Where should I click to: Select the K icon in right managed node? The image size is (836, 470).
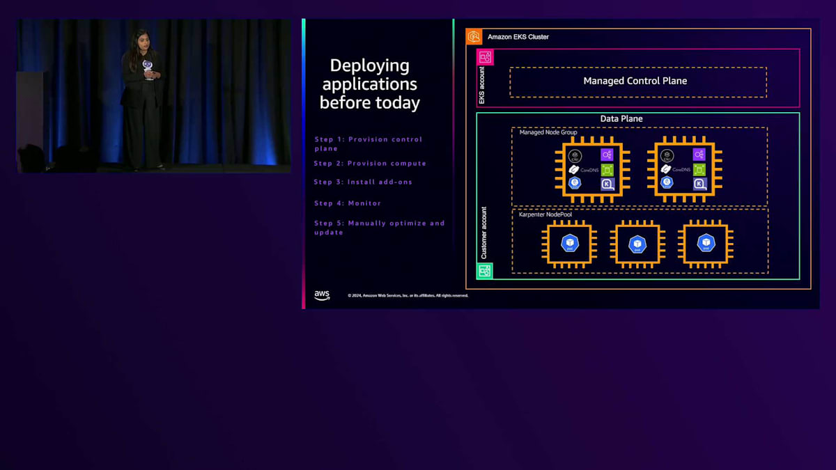(699, 184)
